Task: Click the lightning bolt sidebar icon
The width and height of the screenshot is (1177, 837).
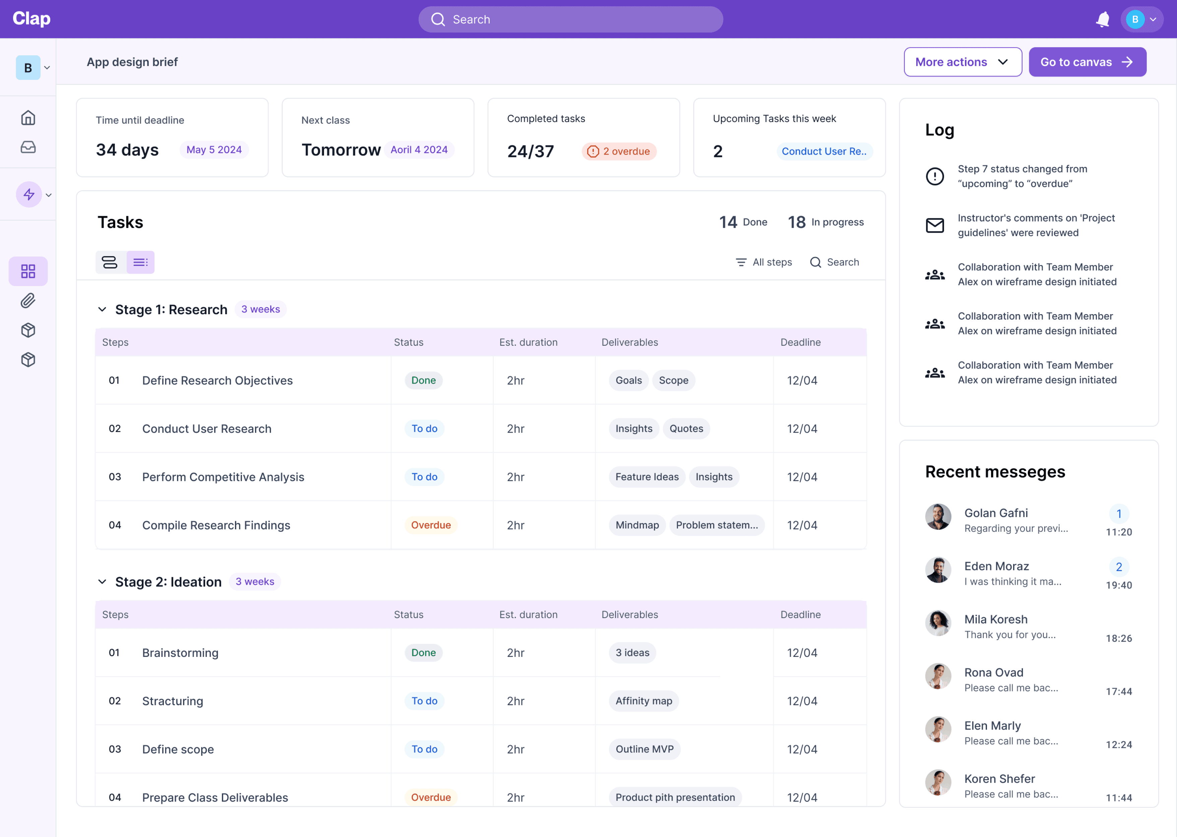Action: click(29, 195)
